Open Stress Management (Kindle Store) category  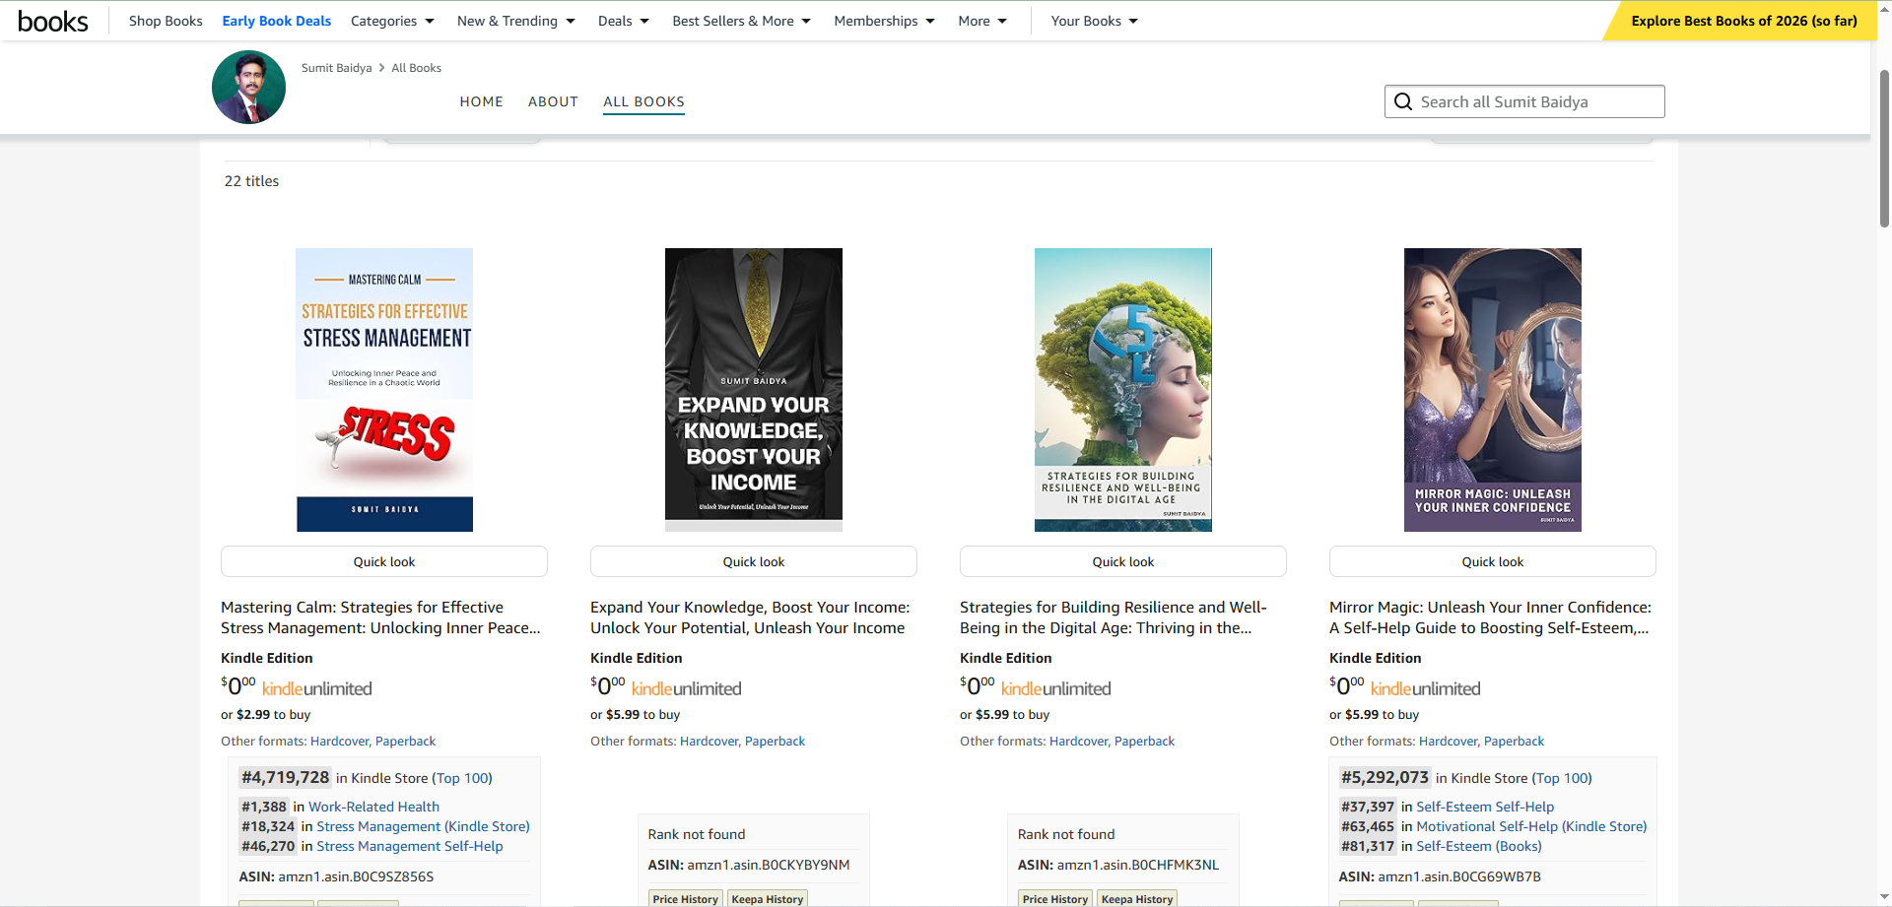click(x=423, y=826)
